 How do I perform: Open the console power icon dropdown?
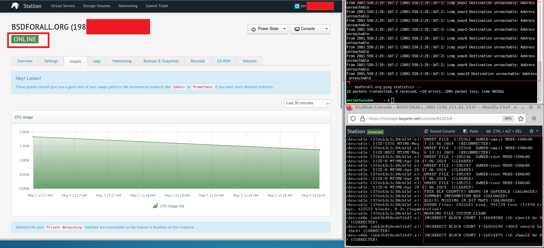point(534,131)
